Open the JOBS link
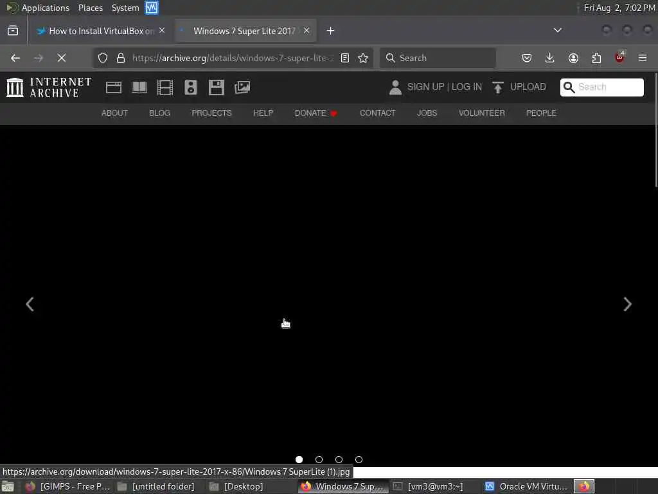658x494 pixels. (427, 113)
